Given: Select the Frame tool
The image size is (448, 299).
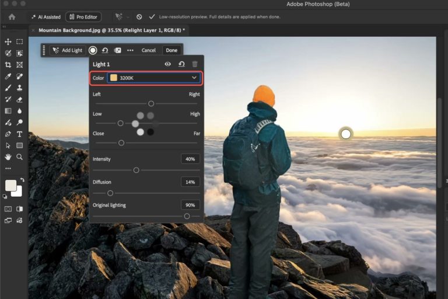Looking at the screenshot, I should click(19, 65).
